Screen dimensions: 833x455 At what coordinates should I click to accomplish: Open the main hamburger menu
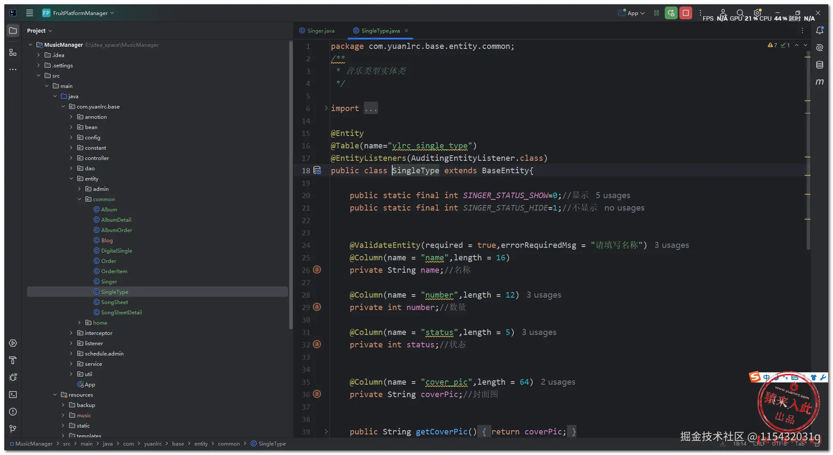coord(30,13)
